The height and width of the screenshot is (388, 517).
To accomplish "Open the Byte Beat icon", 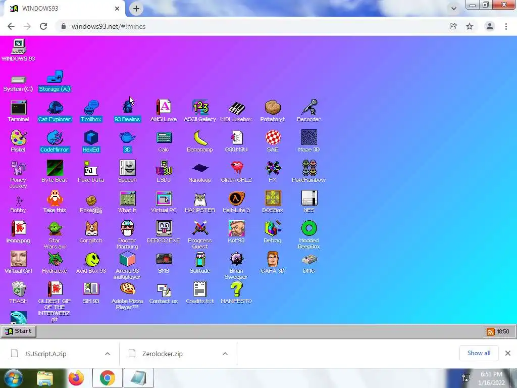I will click(x=55, y=168).
